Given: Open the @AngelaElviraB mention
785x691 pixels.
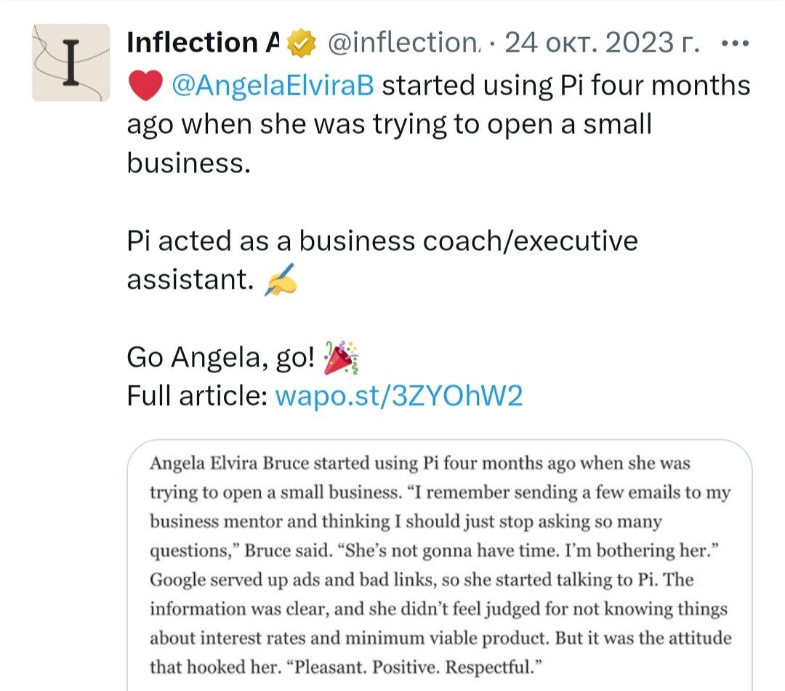Looking at the screenshot, I should (x=273, y=86).
